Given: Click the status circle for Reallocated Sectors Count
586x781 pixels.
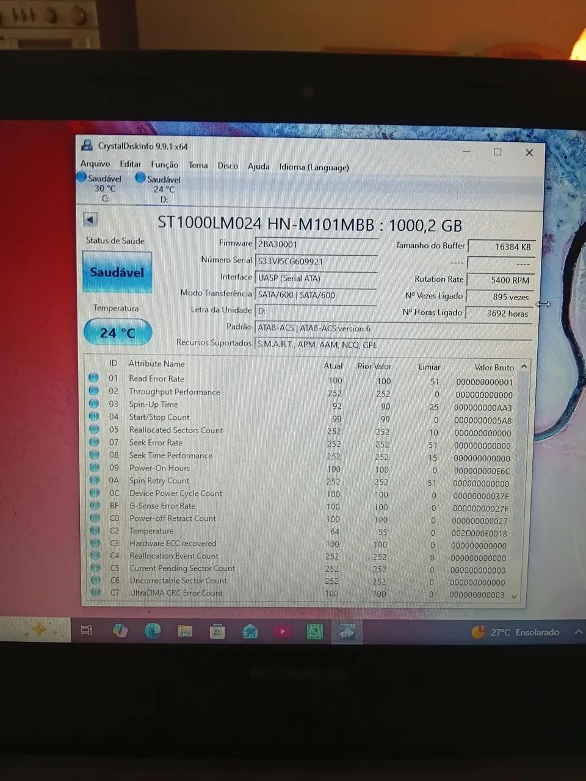Looking at the screenshot, I should [x=94, y=430].
